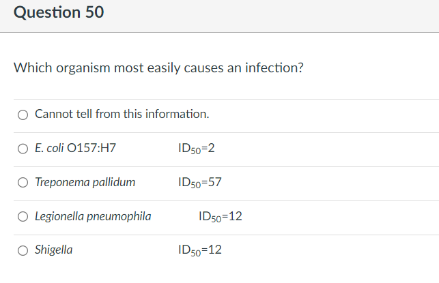
Task: Click the ID50=57 value text
Action: 200,182
